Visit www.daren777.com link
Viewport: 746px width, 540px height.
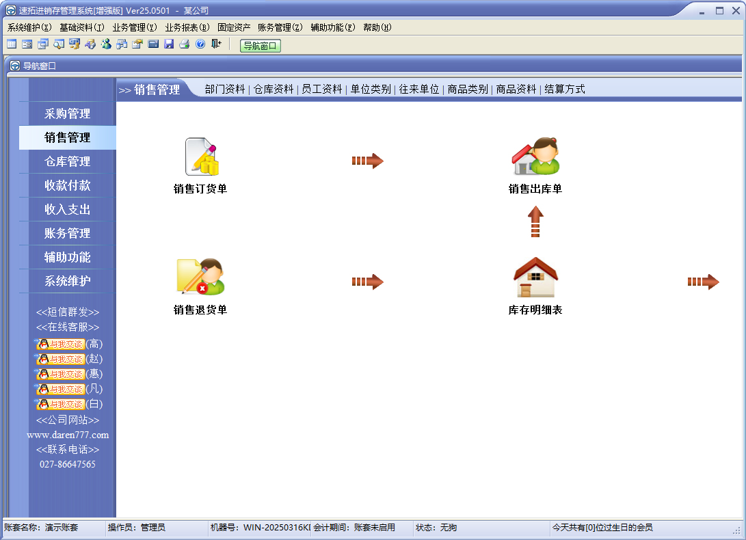pyautogui.click(x=68, y=435)
